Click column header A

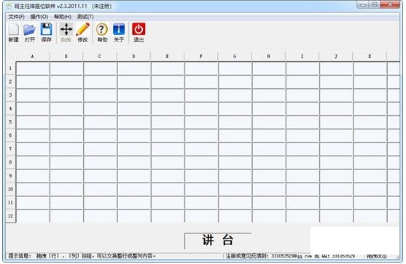(x=33, y=56)
